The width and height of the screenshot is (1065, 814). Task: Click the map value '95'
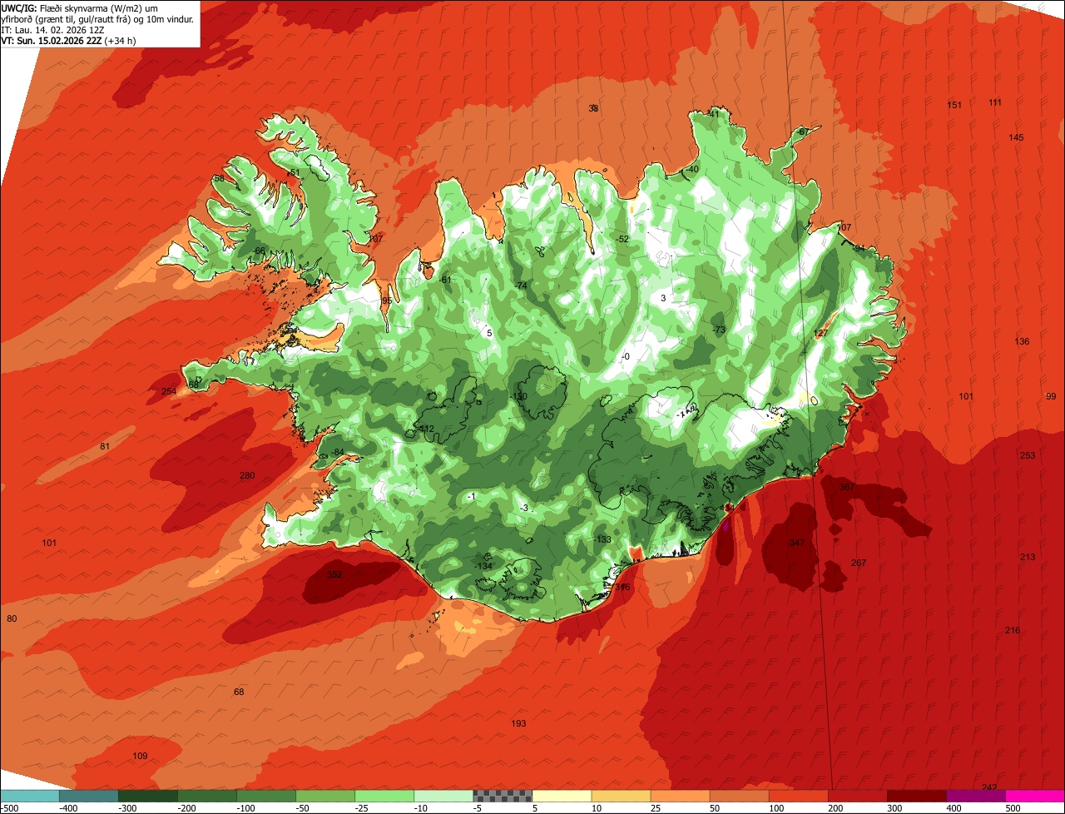386,300
